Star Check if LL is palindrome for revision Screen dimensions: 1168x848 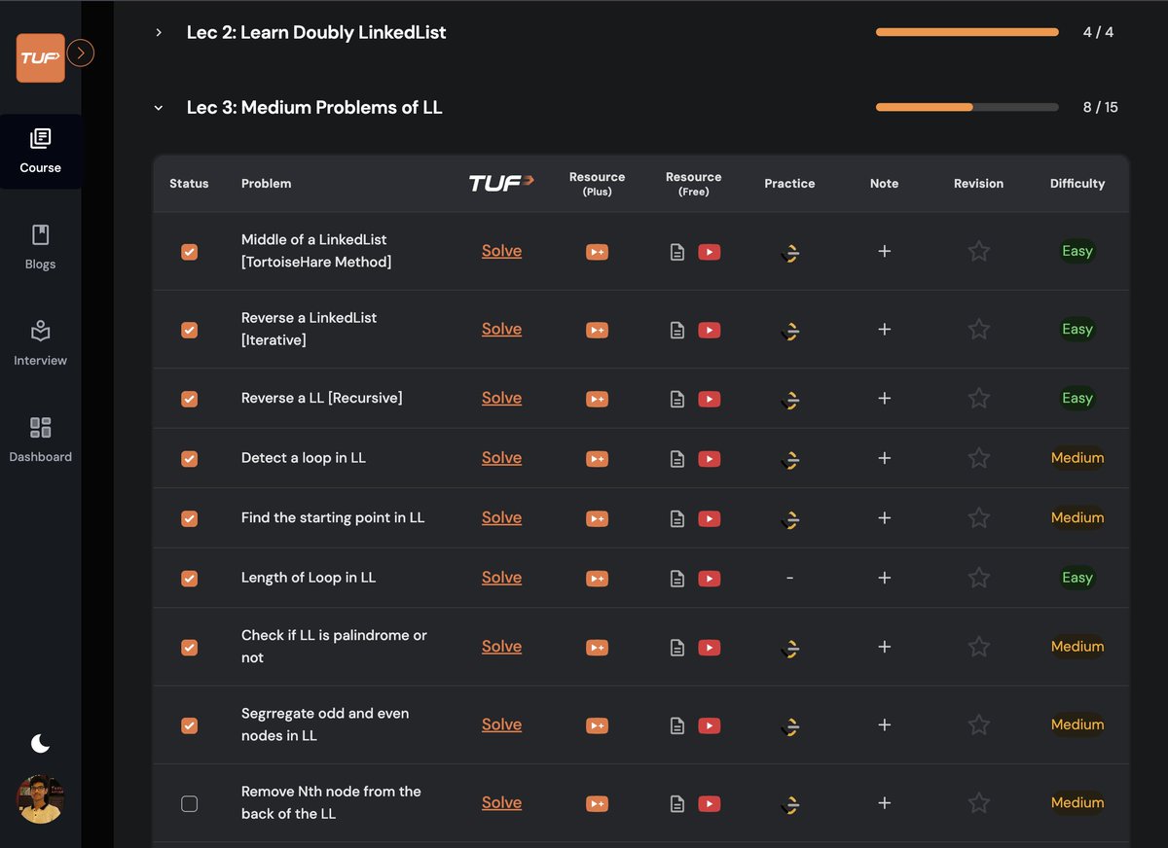click(x=979, y=647)
